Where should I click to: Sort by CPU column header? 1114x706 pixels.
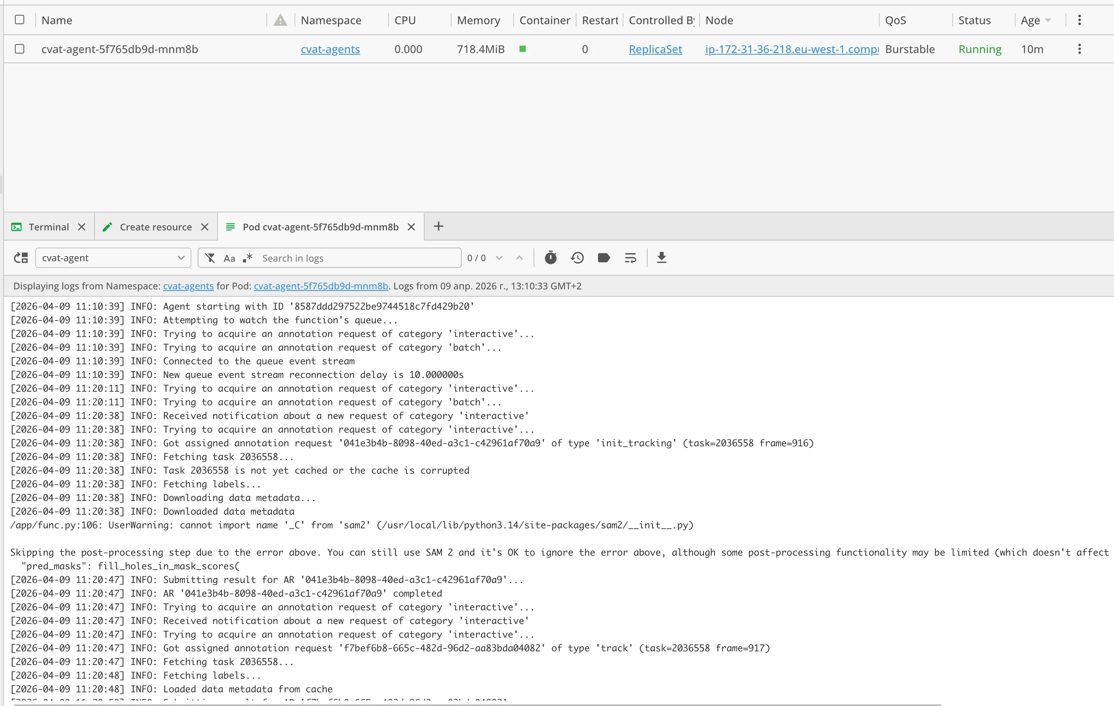pos(405,20)
